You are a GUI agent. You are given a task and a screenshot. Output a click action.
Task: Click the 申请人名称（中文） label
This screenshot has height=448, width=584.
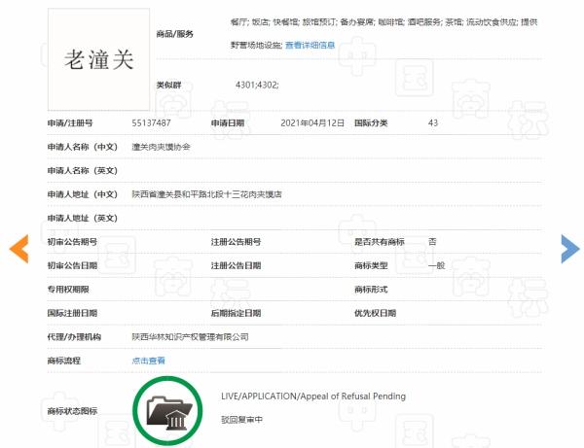click(x=83, y=147)
